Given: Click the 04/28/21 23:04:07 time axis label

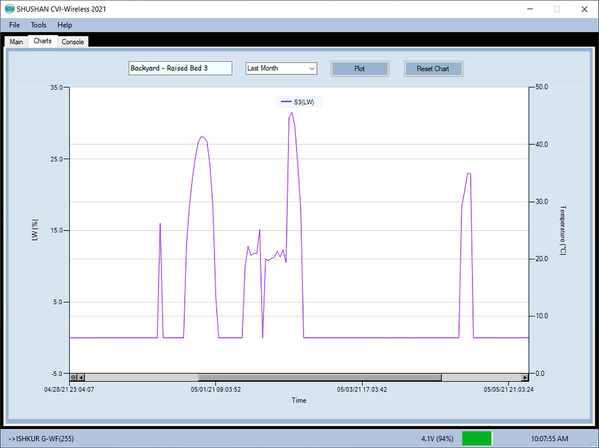Looking at the screenshot, I should coord(69,390).
